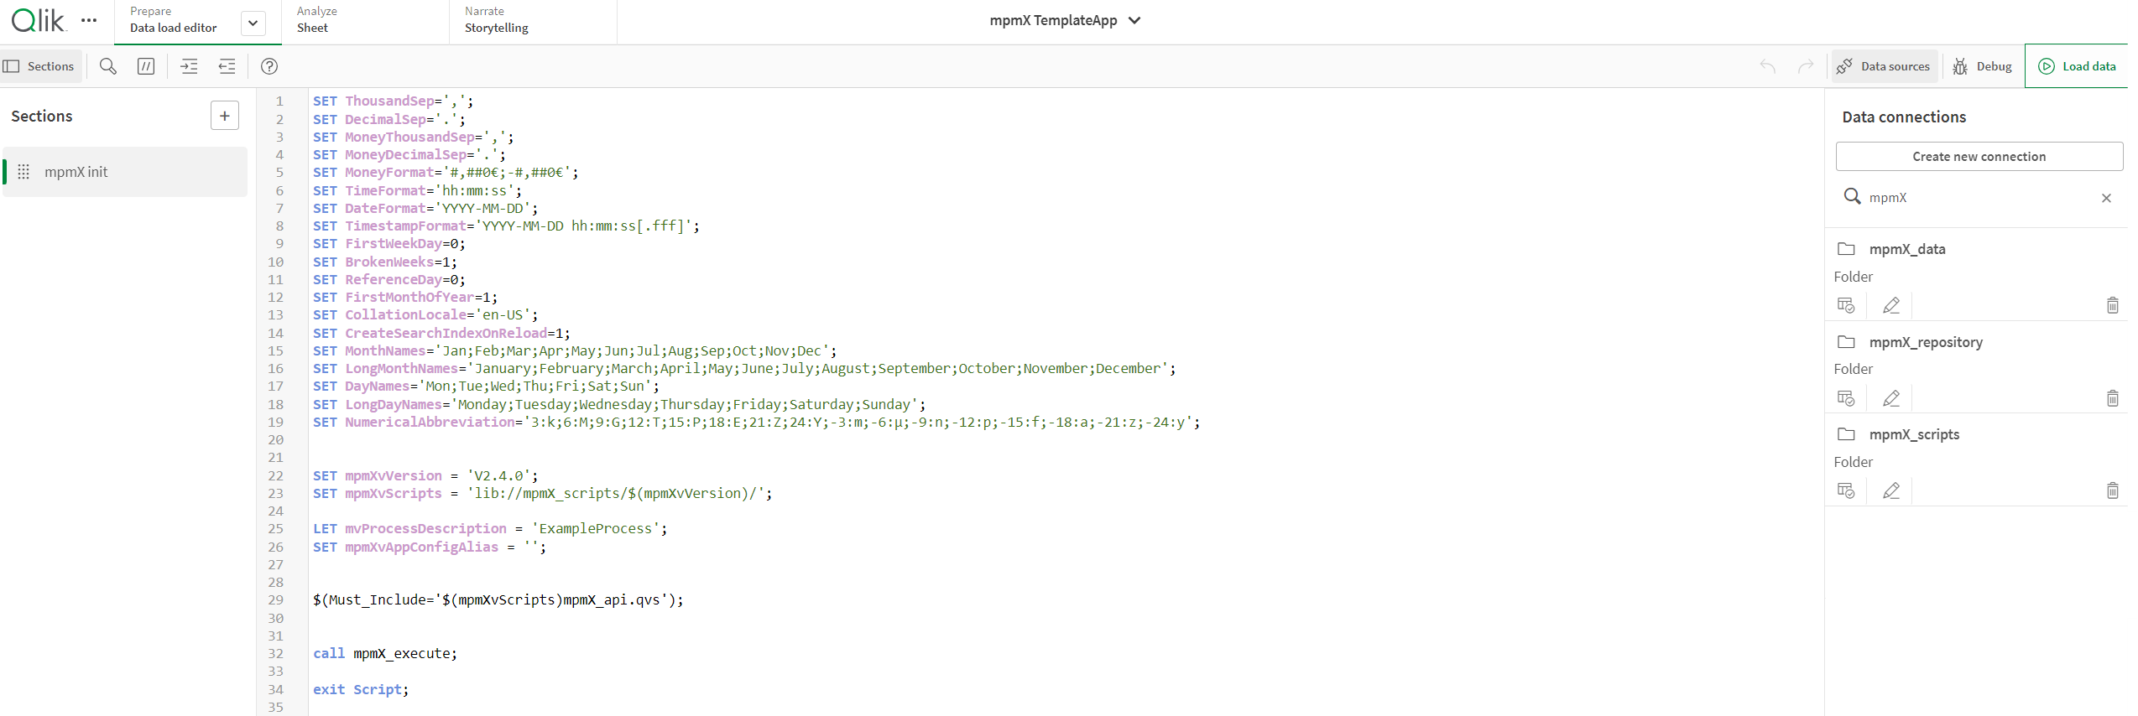Click the Data connections heading
This screenshot has width=2138, height=716.
(1904, 117)
